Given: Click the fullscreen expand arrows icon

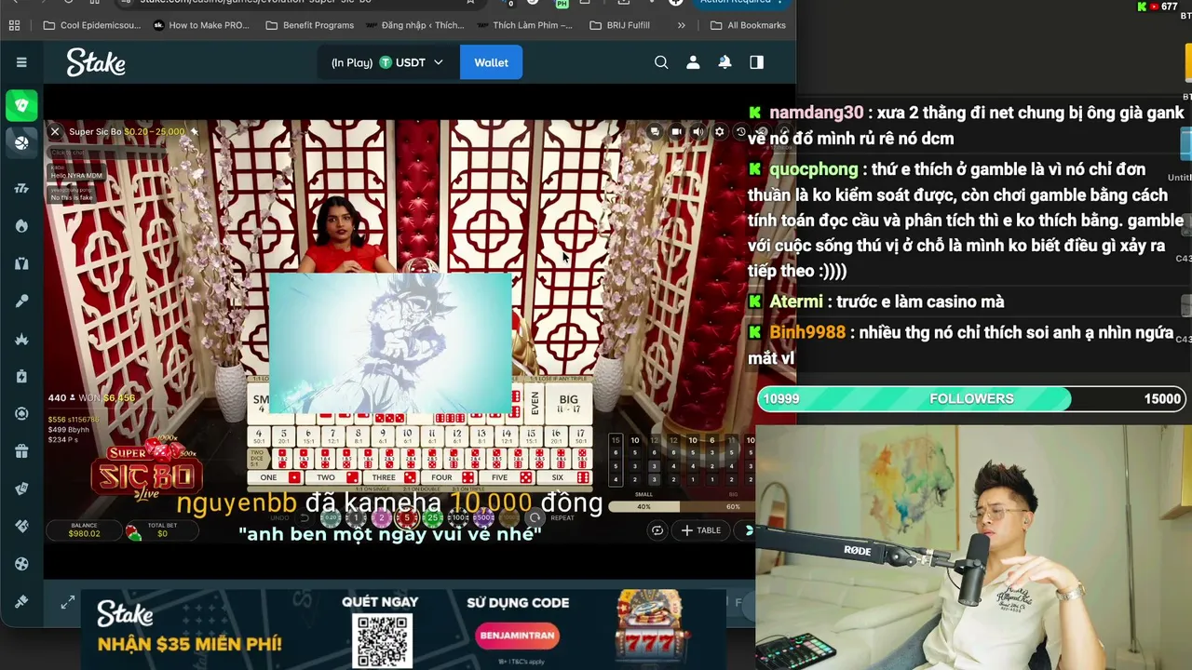Looking at the screenshot, I should coord(68,603).
